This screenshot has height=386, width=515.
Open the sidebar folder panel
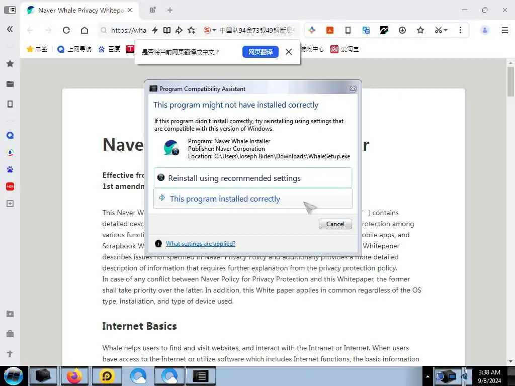[10, 84]
